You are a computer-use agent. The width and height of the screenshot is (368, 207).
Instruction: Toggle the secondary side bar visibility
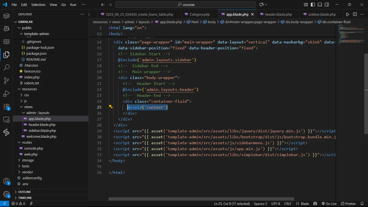[327, 5]
